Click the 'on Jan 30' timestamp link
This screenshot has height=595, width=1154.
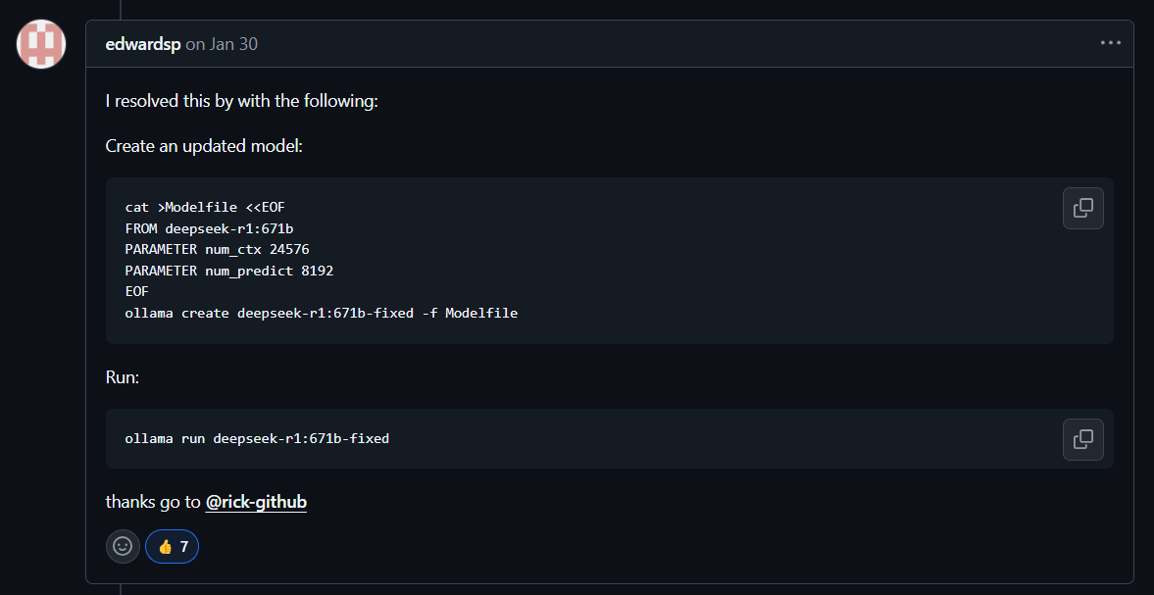pyautogui.click(x=222, y=44)
